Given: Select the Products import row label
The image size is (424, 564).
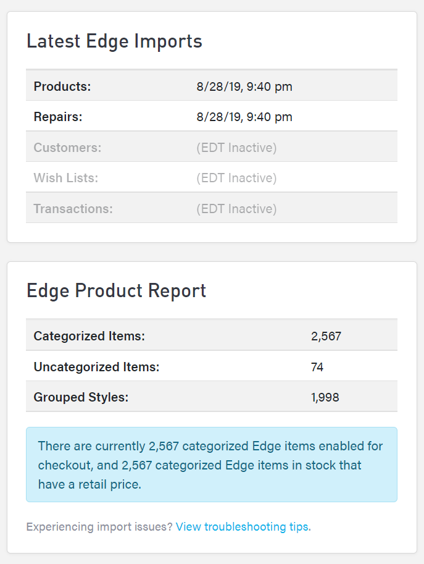Looking at the screenshot, I should click(x=62, y=86).
